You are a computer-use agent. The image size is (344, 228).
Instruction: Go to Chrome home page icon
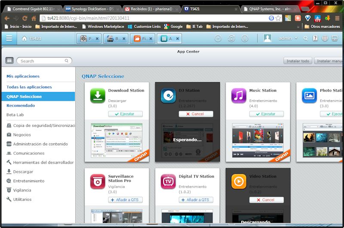click(34, 18)
